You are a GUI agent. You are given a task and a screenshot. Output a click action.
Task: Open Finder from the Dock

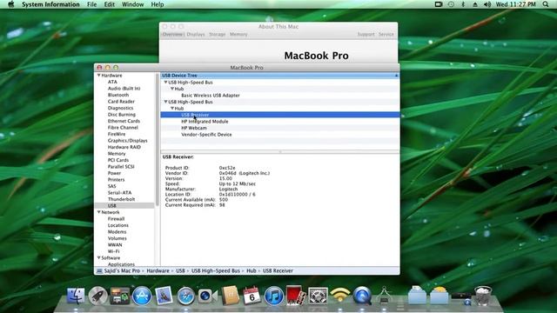tap(76, 296)
